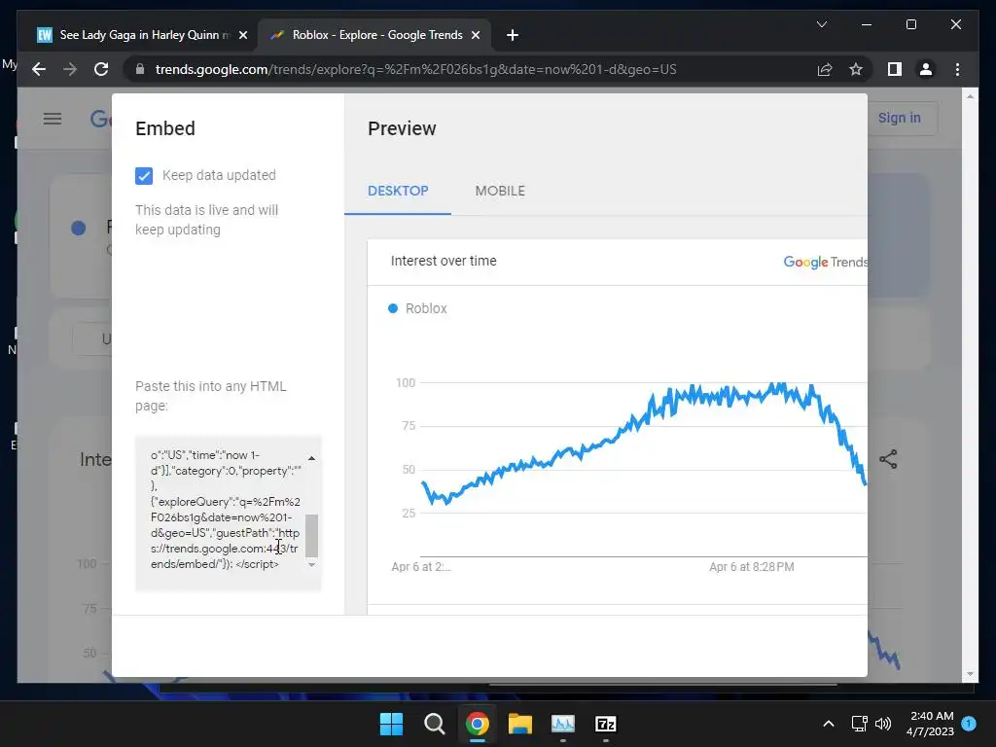View site information lock icon
Image resolution: width=996 pixels, height=747 pixels.
140,69
